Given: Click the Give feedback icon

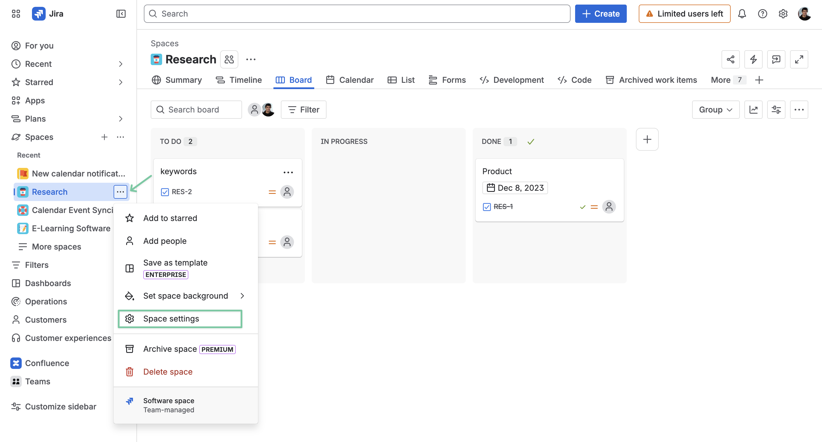Looking at the screenshot, I should click(x=776, y=59).
